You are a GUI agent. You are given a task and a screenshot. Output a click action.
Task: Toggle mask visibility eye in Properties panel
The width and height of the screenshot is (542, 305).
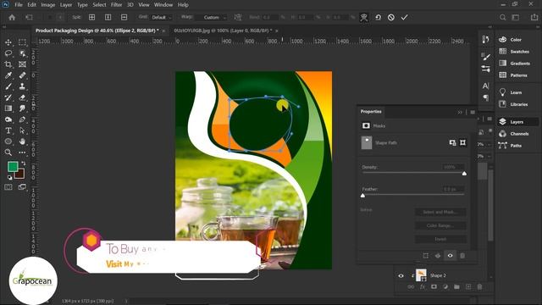point(450,256)
